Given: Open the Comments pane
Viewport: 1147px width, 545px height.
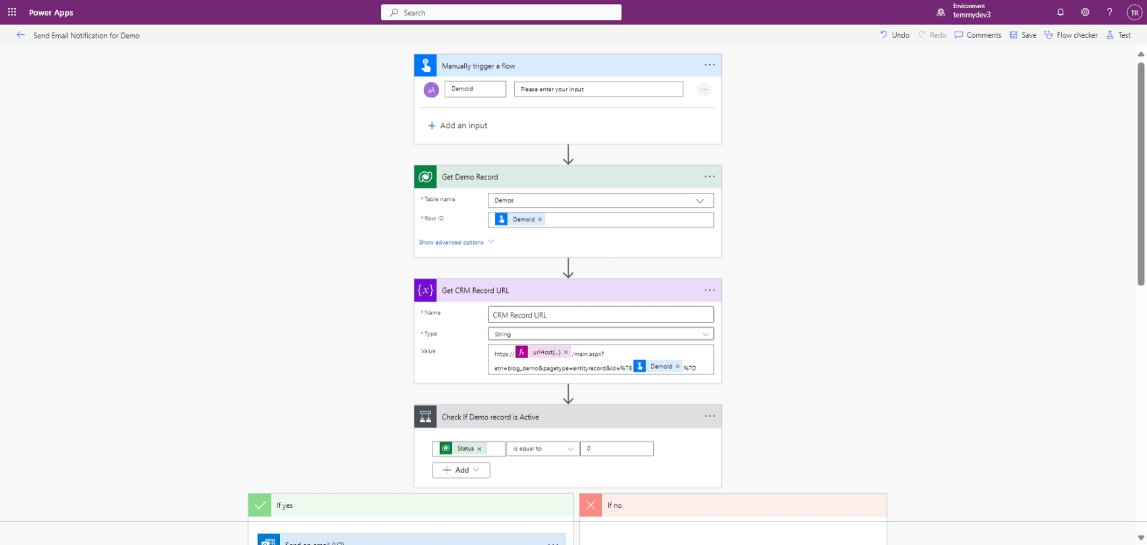Looking at the screenshot, I should 978,35.
